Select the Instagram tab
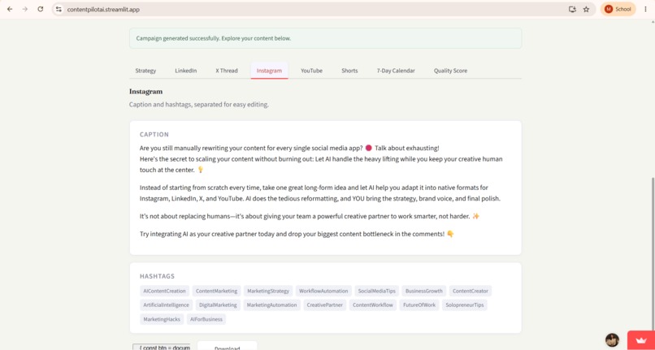Image resolution: width=655 pixels, height=350 pixels. pos(269,71)
